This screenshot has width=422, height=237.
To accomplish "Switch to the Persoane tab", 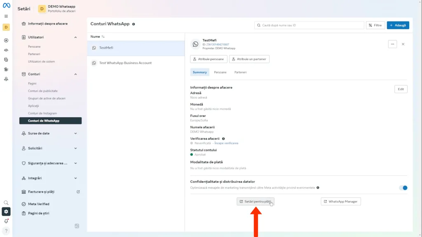I will coord(220,72).
